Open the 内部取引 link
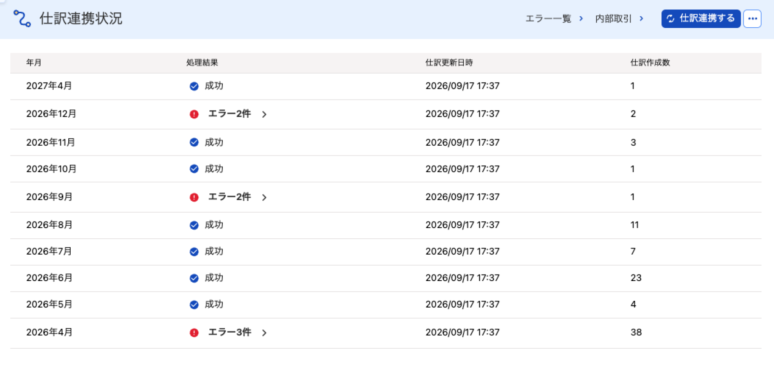The width and height of the screenshot is (774, 365). pos(613,19)
